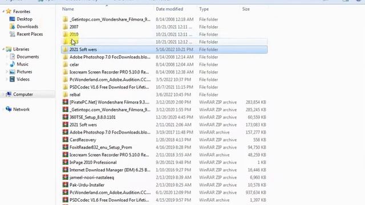This screenshot has width=365, height=205.
Task: Open the Documents library icon
Action: pyautogui.click(x=12, y=56)
